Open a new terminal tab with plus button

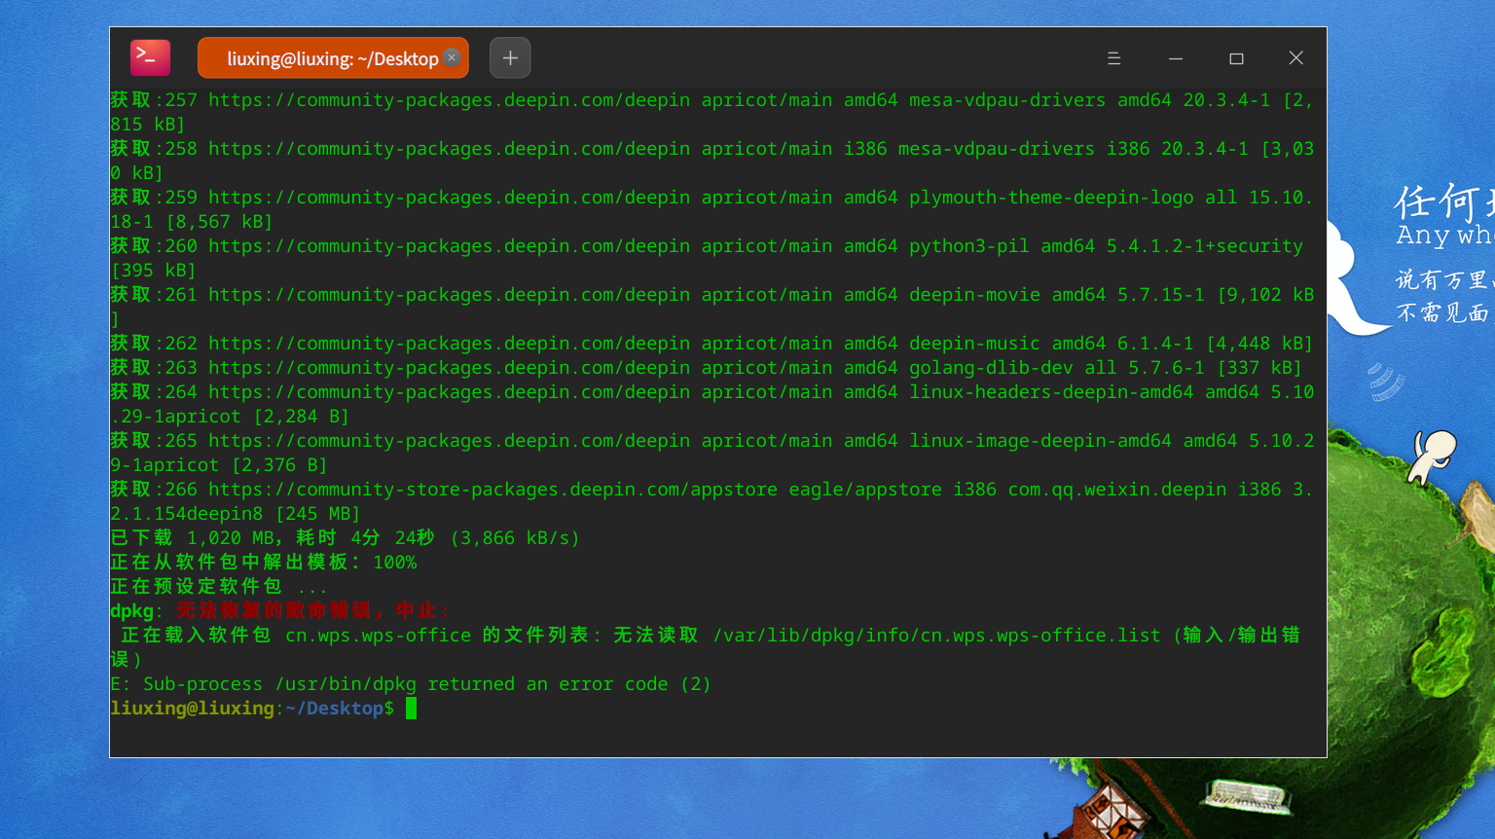(510, 57)
